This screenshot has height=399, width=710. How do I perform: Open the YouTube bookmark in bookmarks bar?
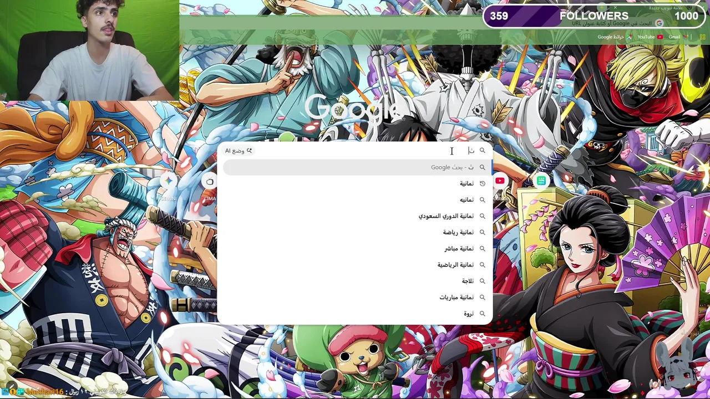650,37
